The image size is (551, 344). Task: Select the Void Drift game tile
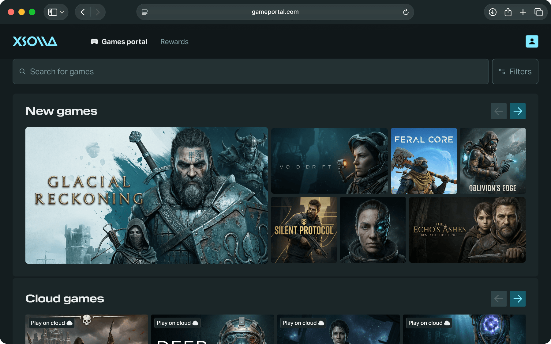click(x=329, y=161)
